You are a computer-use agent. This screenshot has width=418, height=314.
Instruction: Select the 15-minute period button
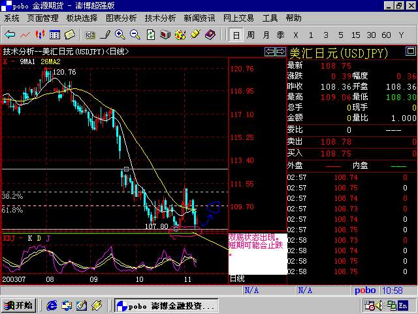point(355,35)
